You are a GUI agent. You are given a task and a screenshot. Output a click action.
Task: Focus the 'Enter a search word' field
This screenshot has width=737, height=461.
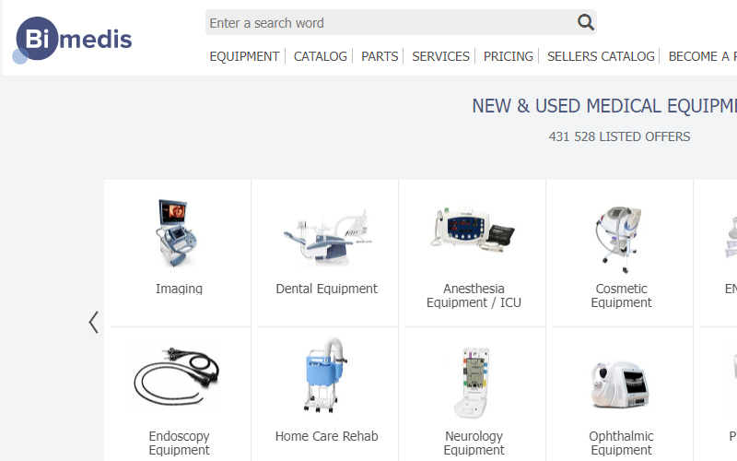pyautogui.click(x=390, y=22)
